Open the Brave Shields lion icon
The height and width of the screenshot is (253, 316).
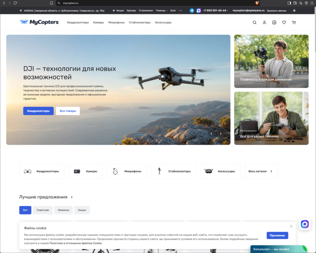coord(257,3)
